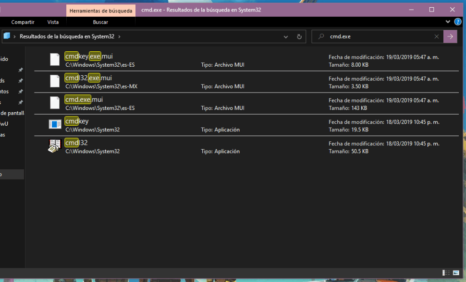
Task: Click the magnifying glass search icon
Action: 321,36
